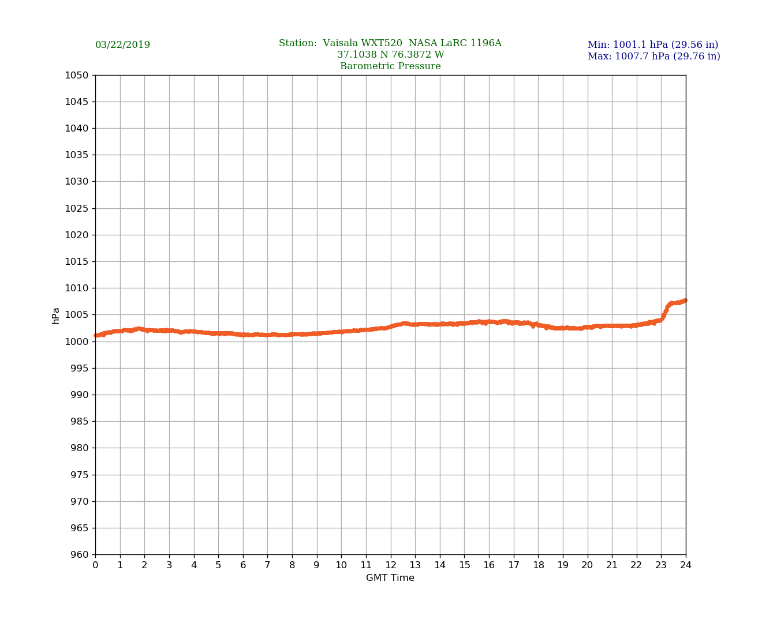Click the 1025 tick on the y-axis

point(76,208)
